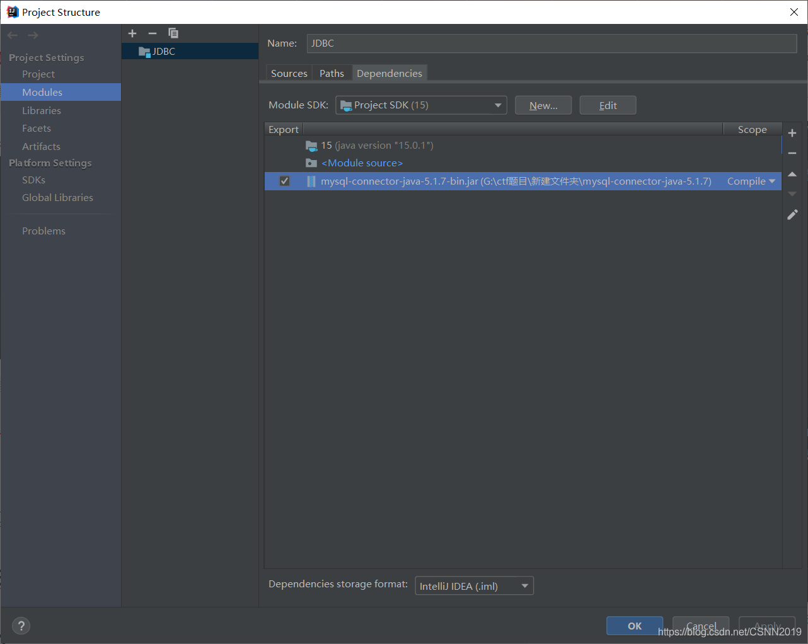Screen dimensions: 808x644
Task: Remove the selected dependency
Action: pos(792,153)
